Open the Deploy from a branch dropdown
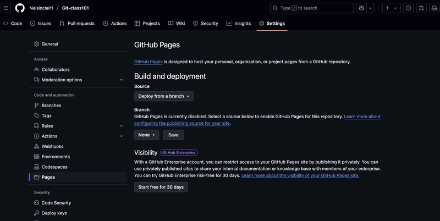Viewport: 440px width, 221px height. coord(163,96)
